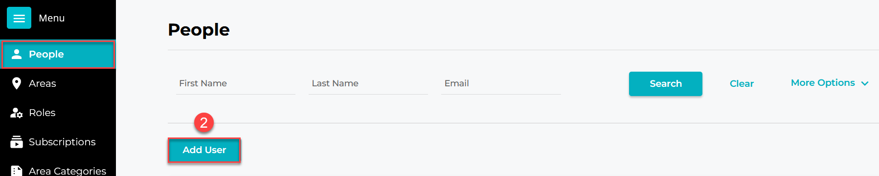
Task: Click the Roles user-gear icon
Action: (x=17, y=113)
